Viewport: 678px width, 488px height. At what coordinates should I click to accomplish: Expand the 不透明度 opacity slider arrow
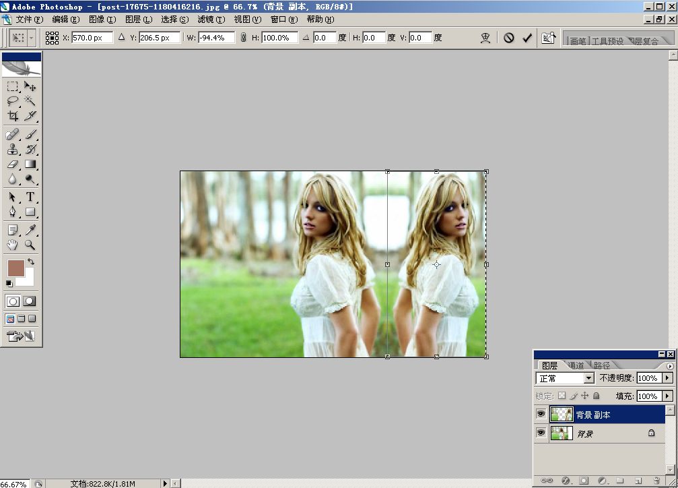pyautogui.click(x=667, y=379)
